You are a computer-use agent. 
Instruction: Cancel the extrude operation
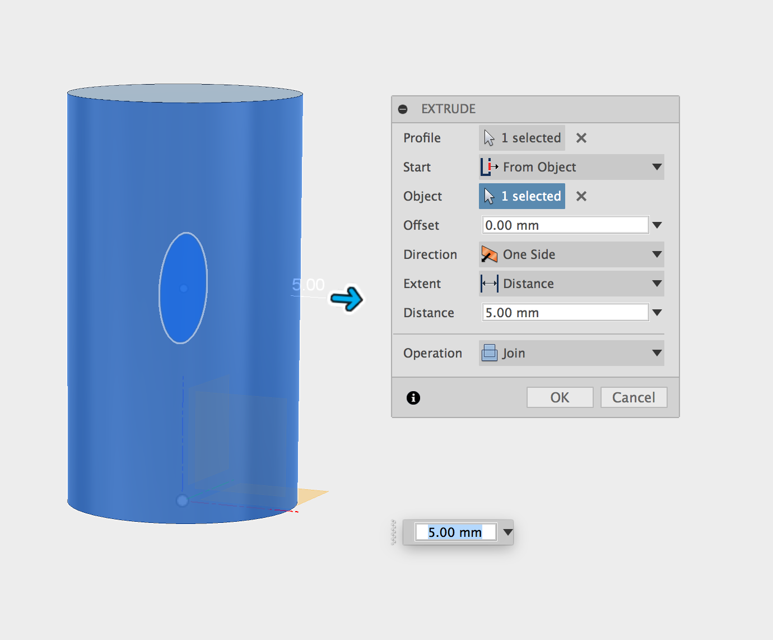634,397
